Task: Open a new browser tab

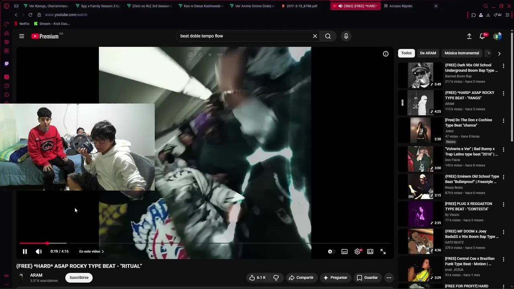Action: coord(436,6)
